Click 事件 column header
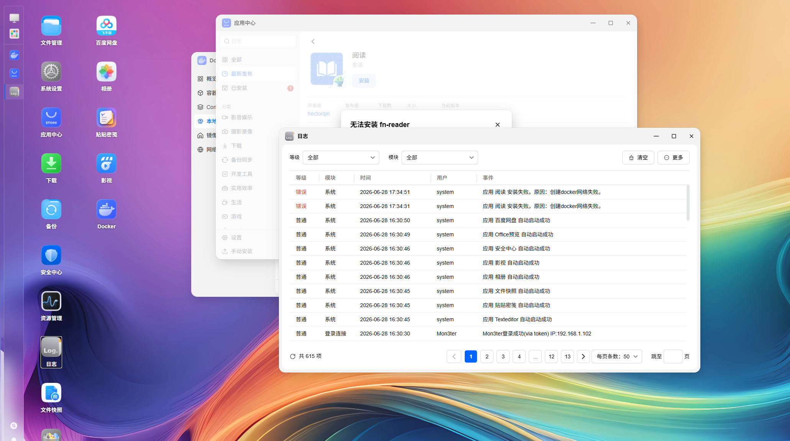The image size is (790, 441). tap(488, 178)
